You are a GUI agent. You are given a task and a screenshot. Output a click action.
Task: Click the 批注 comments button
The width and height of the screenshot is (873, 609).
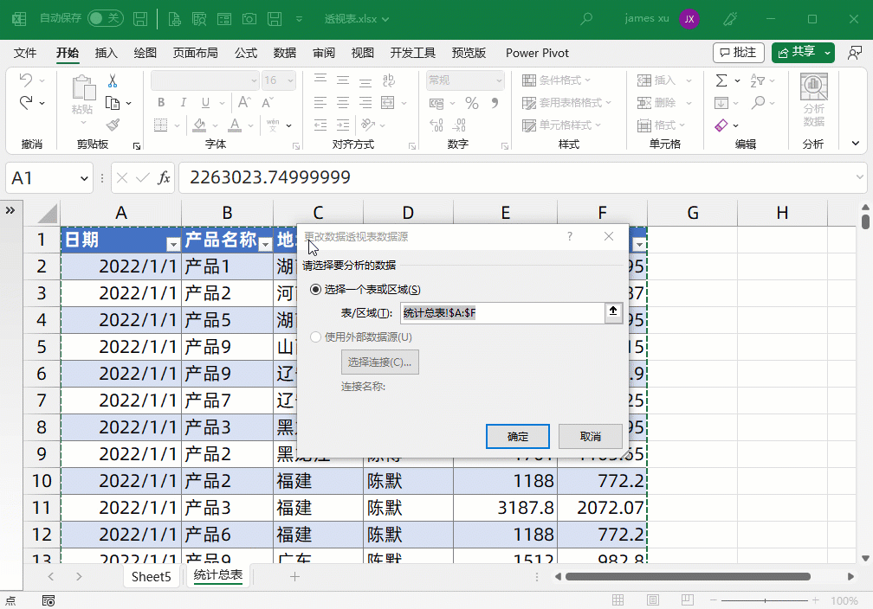tap(738, 53)
